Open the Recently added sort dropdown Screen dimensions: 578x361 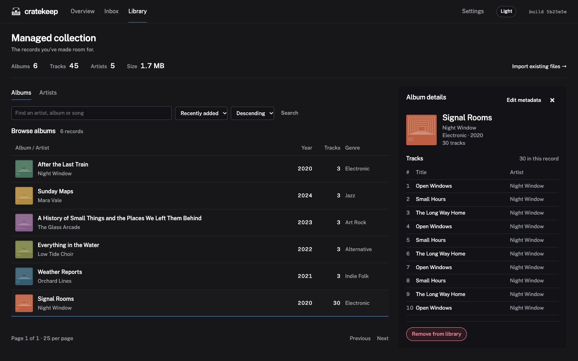tap(201, 113)
